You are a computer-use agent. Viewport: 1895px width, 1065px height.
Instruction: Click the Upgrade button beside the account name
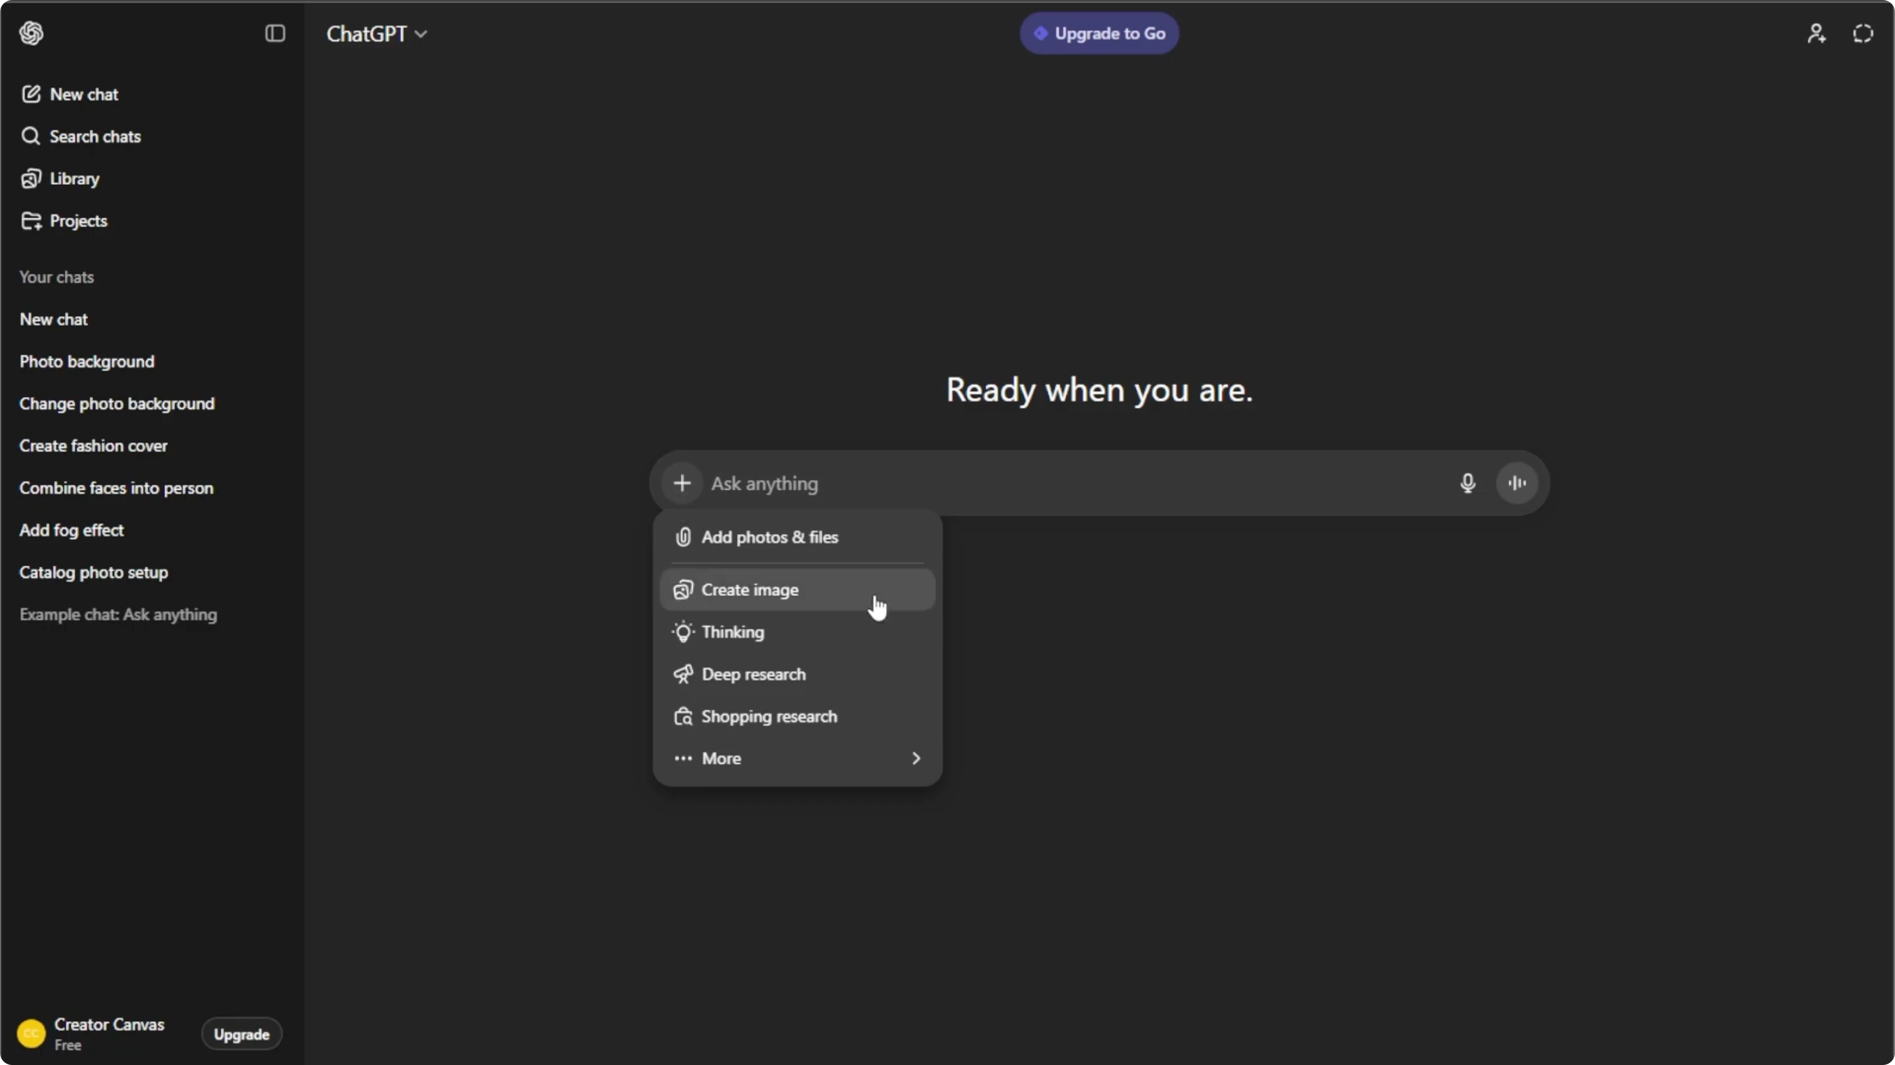(242, 1034)
